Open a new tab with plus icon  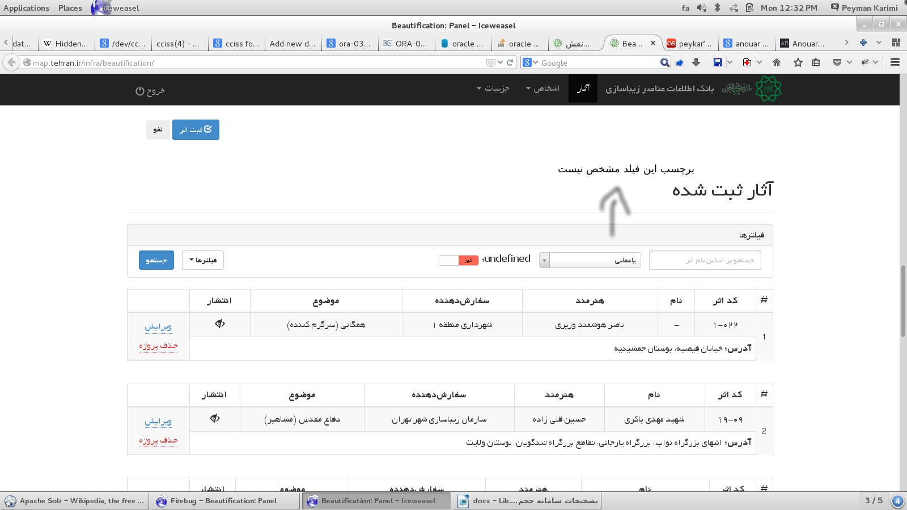(863, 42)
